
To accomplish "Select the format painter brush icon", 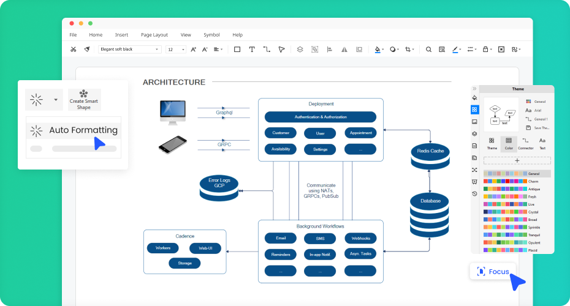I will click(87, 50).
